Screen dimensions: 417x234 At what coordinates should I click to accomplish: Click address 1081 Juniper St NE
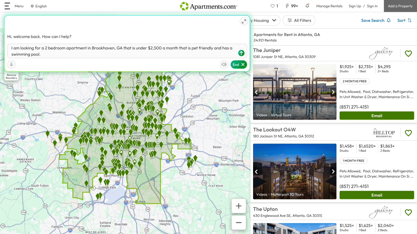tap(284, 57)
